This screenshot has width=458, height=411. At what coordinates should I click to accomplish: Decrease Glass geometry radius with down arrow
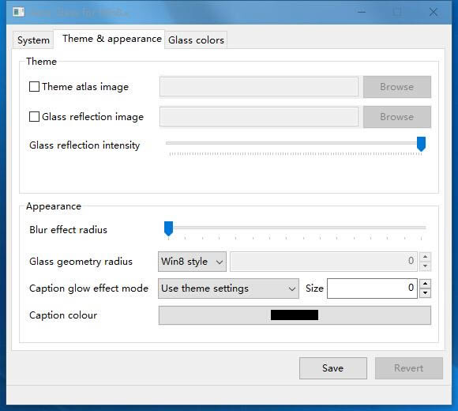click(x=425, y=266)
